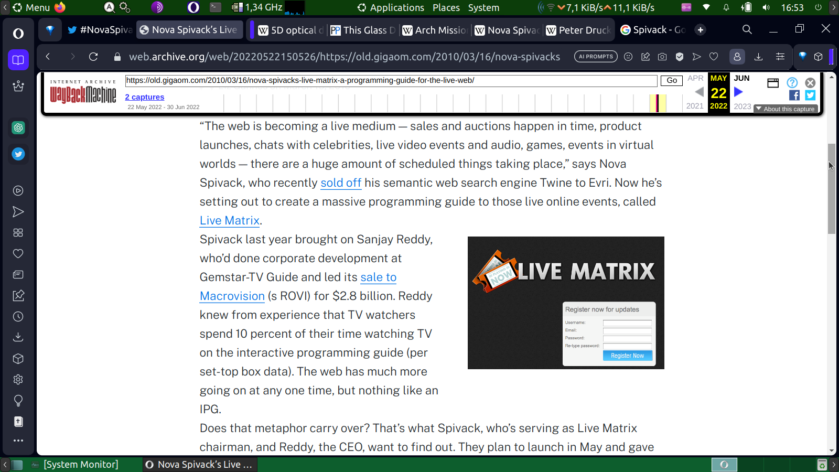
Task: Click the browser address bar URL
Action: (345, 57)
